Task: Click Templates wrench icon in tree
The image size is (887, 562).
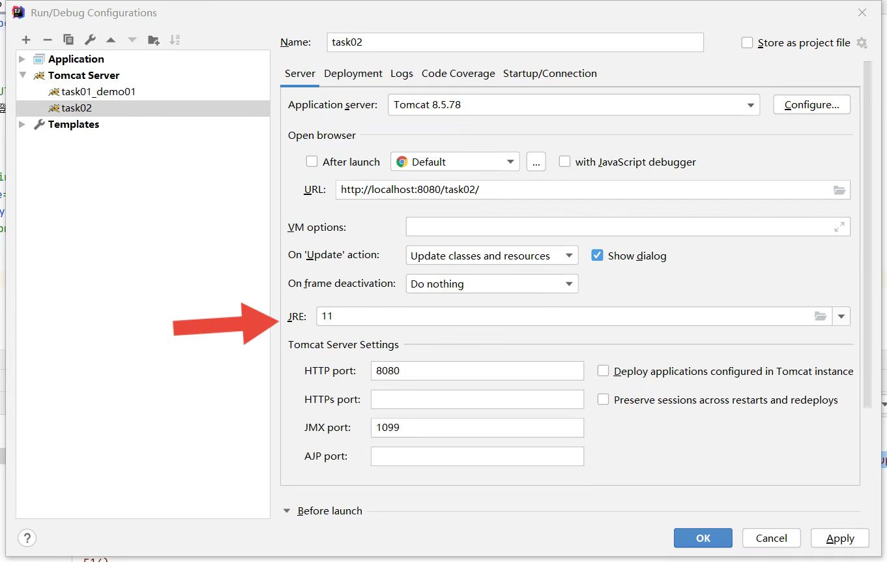Action: tap(39, 124)
